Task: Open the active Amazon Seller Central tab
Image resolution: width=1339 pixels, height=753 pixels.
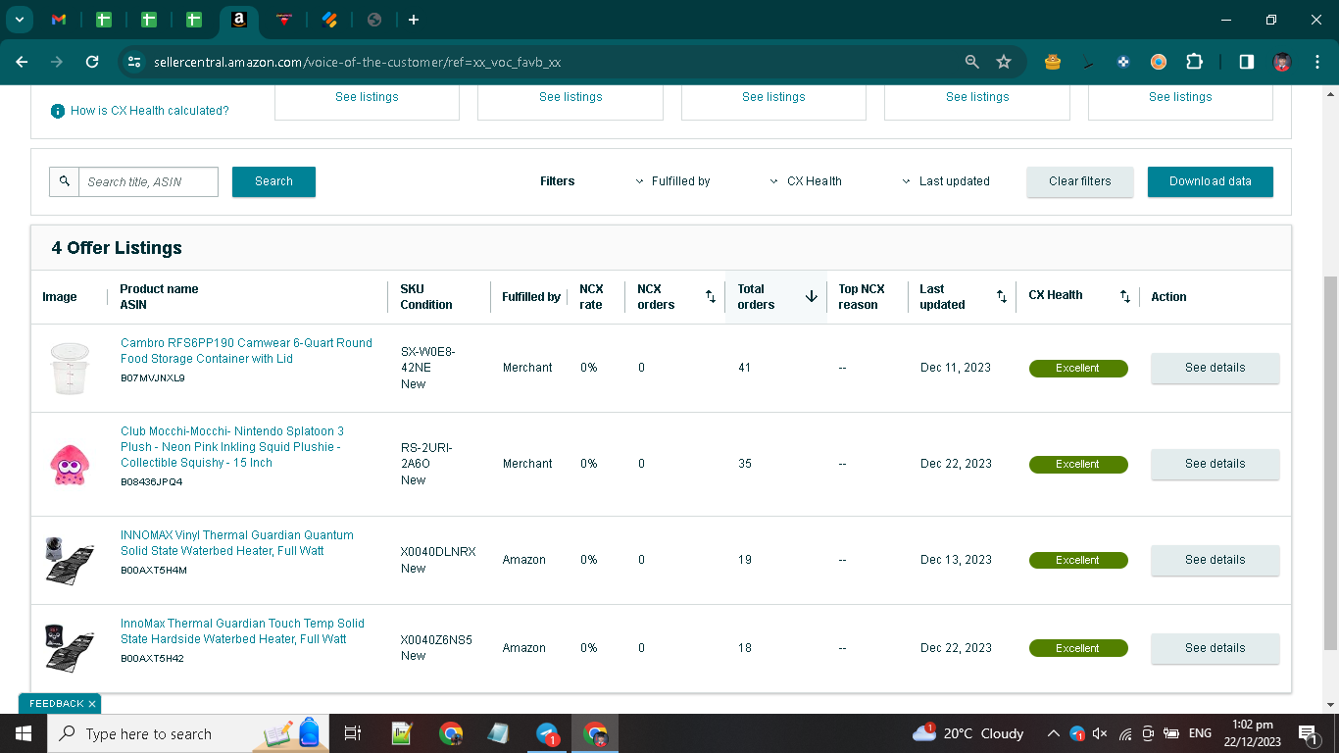Action: tap(238, 20)
